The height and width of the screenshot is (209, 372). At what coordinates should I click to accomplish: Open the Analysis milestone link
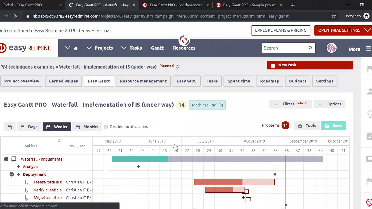(31, 167)
